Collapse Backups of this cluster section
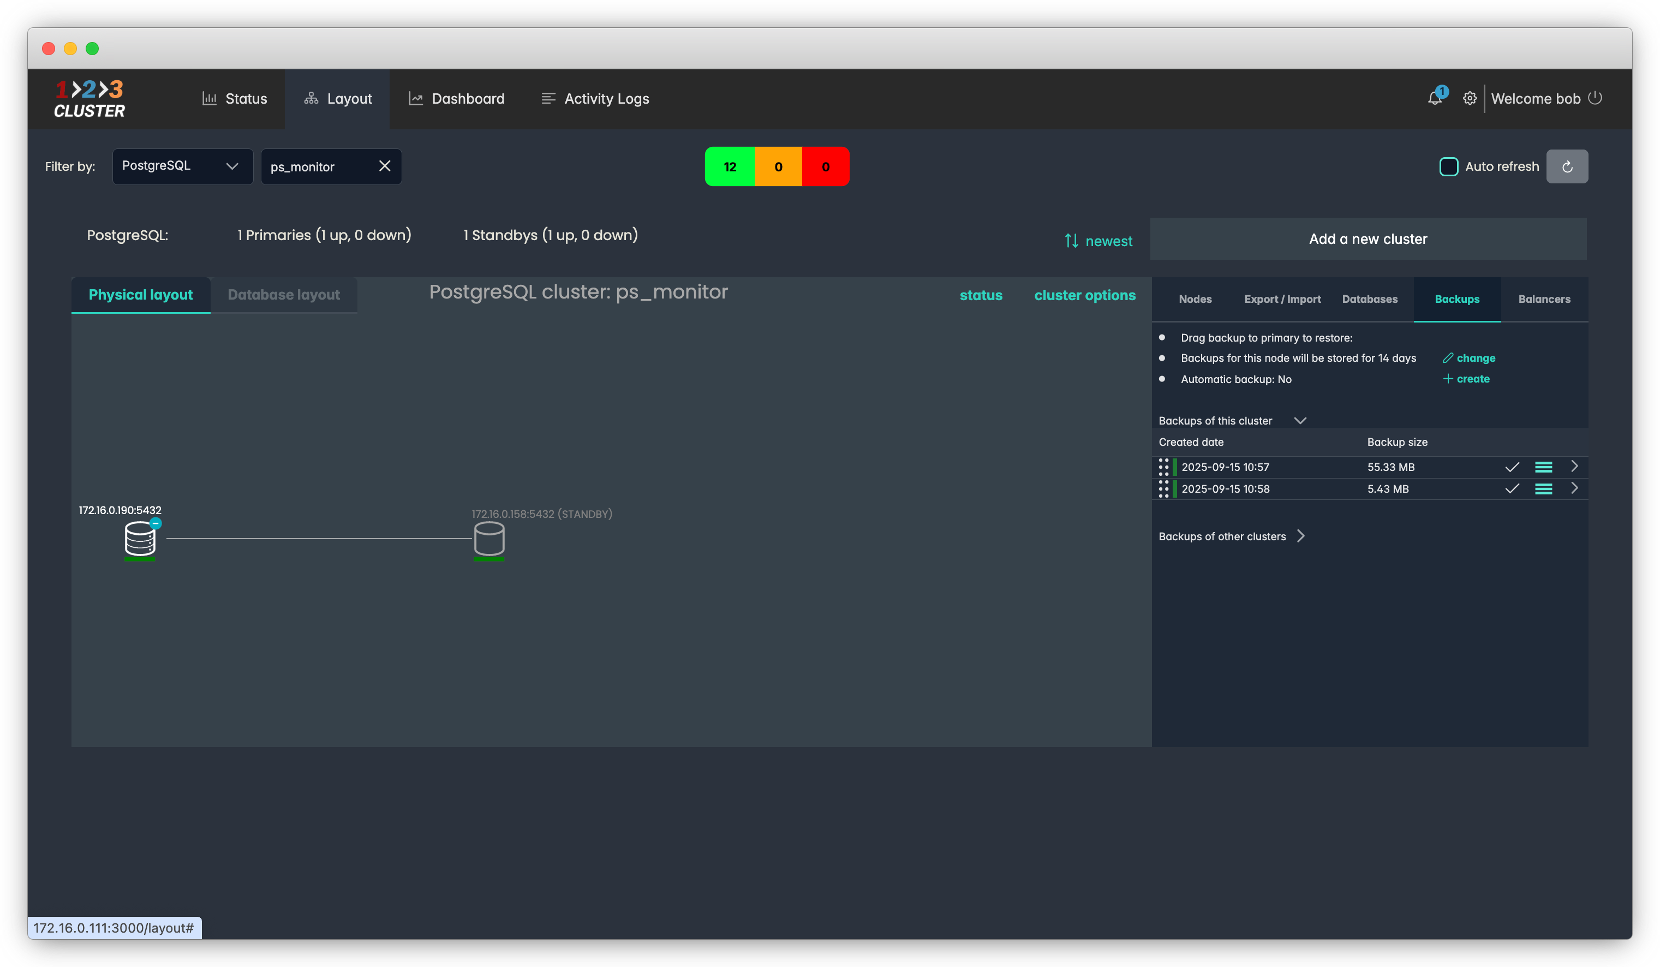This screenshot has height=967, width=1660. point(1300,420)
